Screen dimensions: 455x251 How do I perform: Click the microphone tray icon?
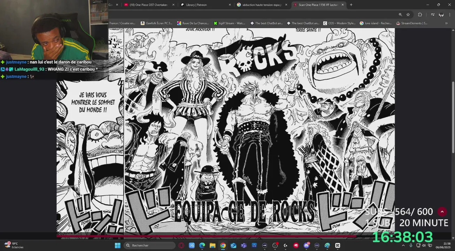click(411, 245)
